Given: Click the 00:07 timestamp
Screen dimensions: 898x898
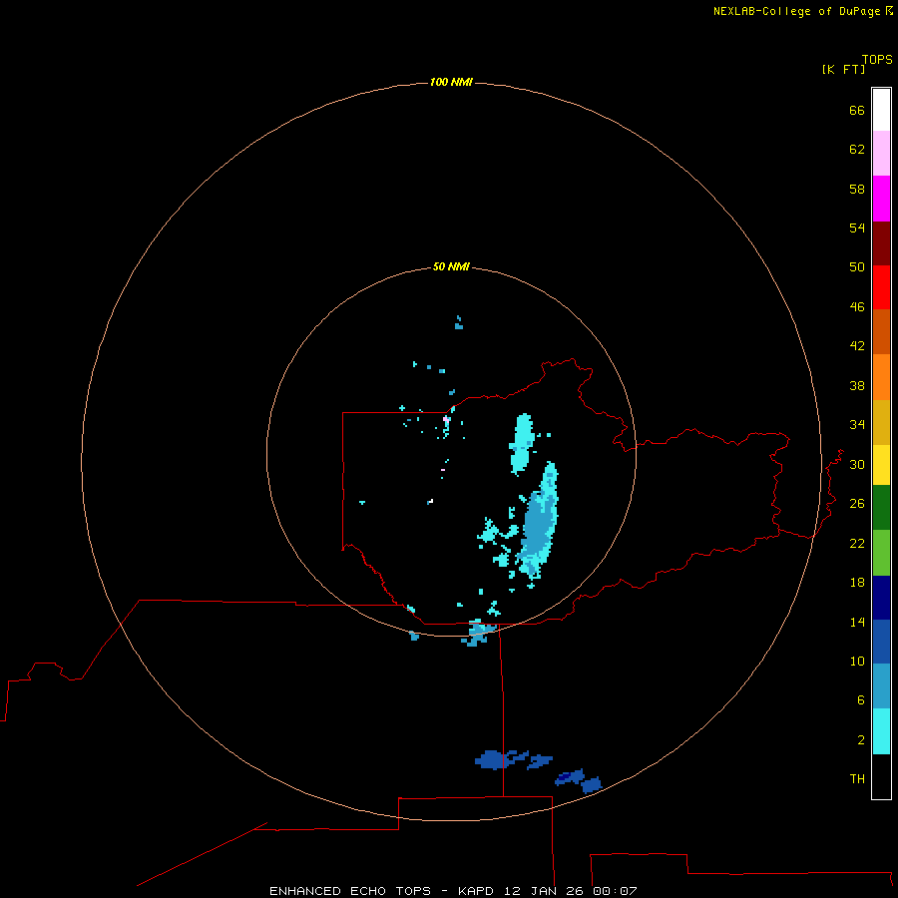Looking at the screenshot, I should pos(615,891).
